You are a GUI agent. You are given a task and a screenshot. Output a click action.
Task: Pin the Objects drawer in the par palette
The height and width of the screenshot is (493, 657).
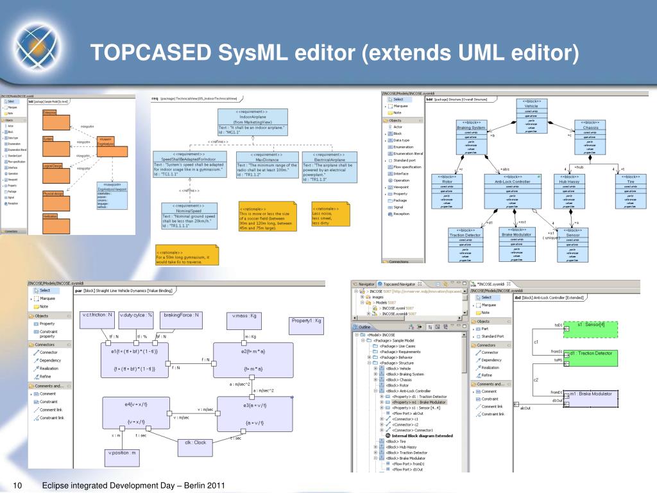point(69,316)
